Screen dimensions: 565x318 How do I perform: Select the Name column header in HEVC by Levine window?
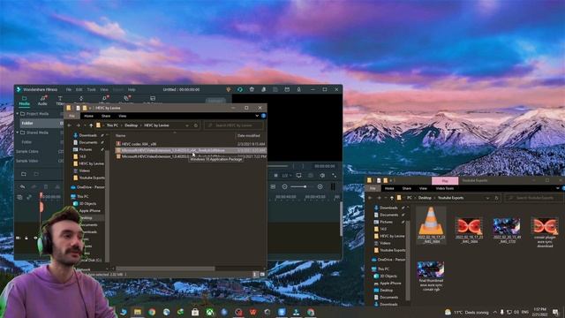121,135
